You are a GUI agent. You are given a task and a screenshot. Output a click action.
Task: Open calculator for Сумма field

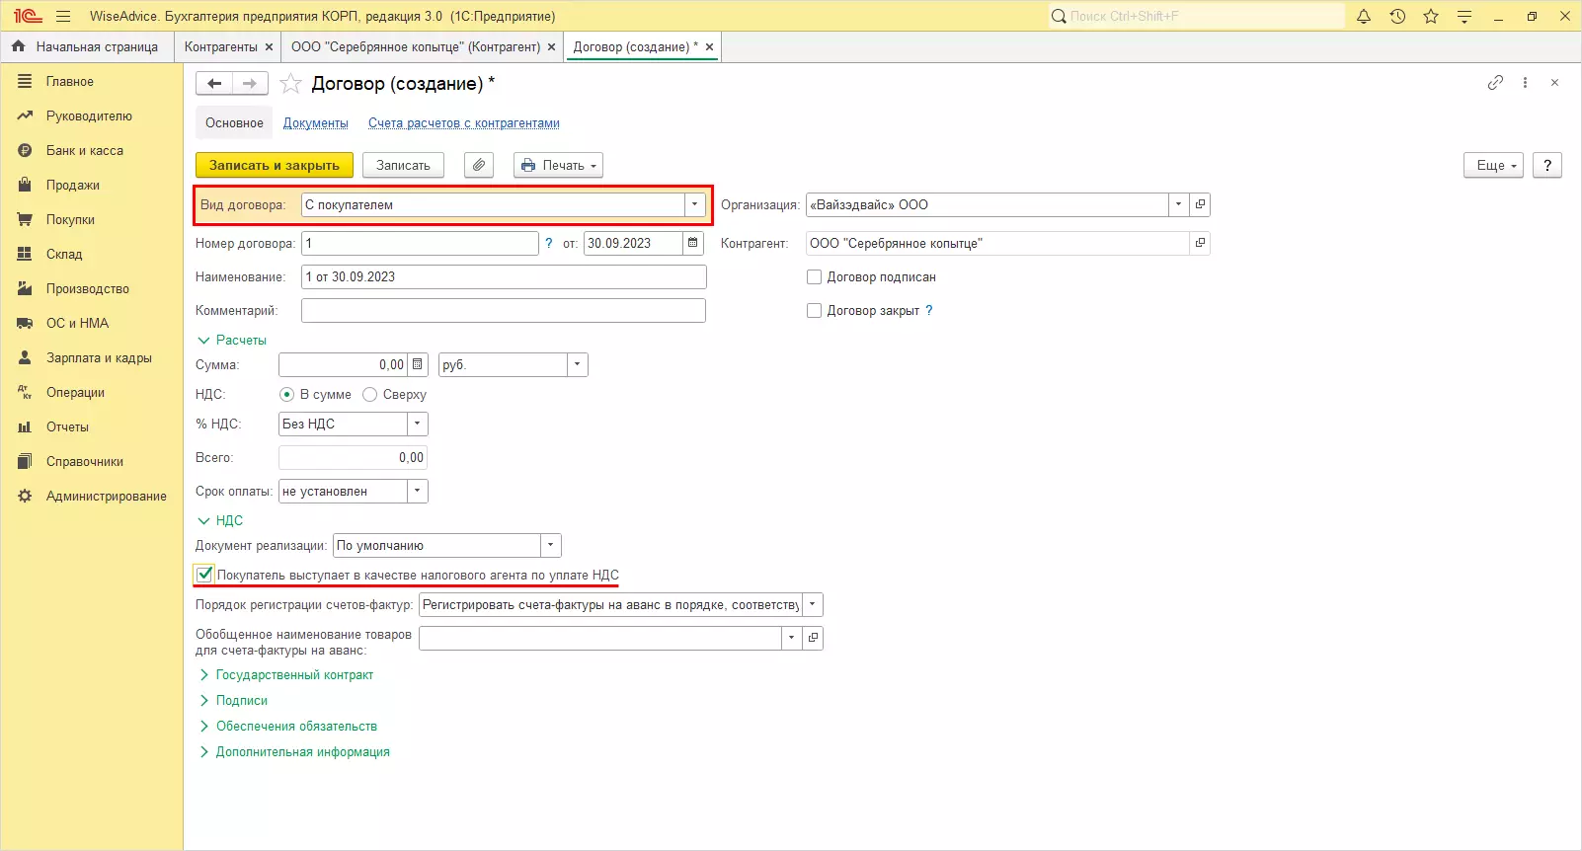point(417,364)
